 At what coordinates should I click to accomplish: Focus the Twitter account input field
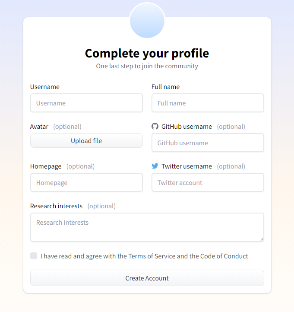coord(208,183)
